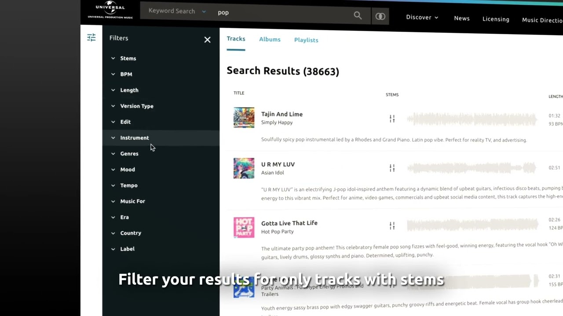Switch to the Tracks tab

[236, 39]
